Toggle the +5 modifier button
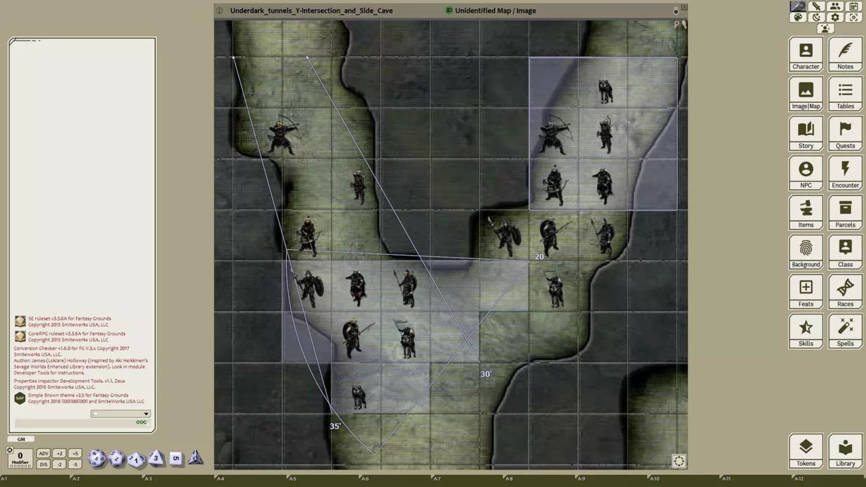Screen dimensions: 866x487 (75, 454)
